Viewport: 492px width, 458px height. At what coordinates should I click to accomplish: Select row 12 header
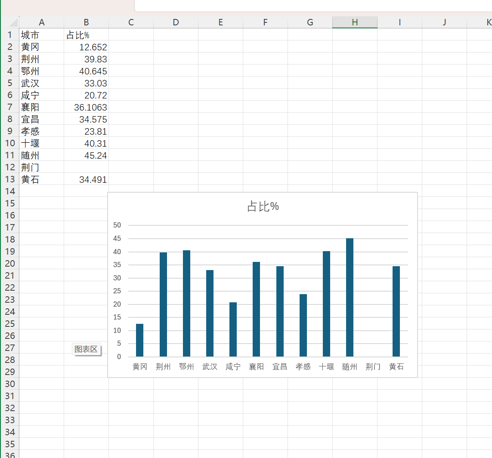pyautogui.click(x=10, y=167)
